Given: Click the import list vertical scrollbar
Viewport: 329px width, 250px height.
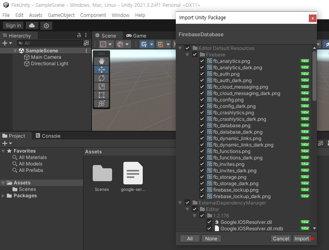Looking at the screenshot, I should (314, 76).
